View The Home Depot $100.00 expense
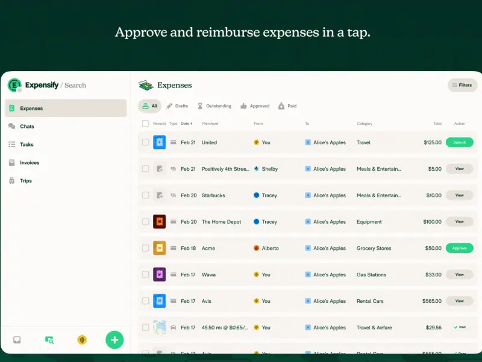 (459, 221)
